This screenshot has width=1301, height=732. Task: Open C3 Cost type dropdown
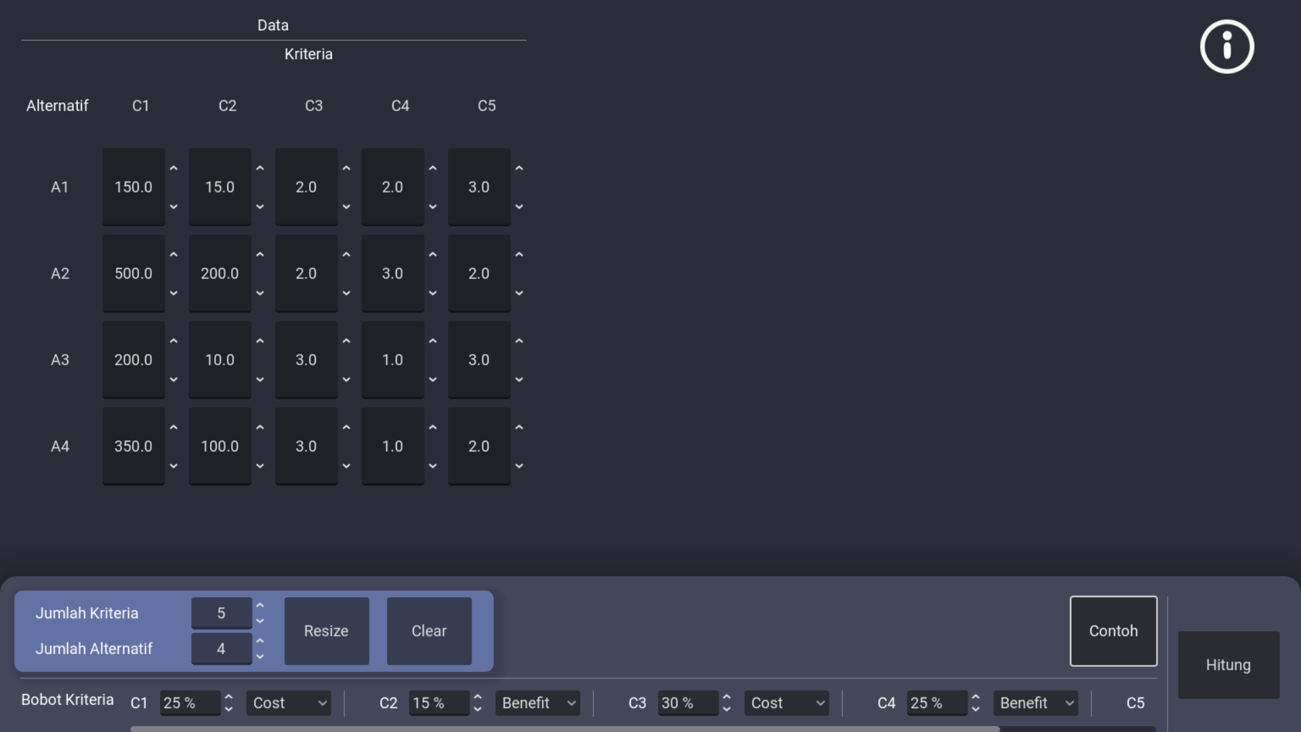click(x=786, y=703)
